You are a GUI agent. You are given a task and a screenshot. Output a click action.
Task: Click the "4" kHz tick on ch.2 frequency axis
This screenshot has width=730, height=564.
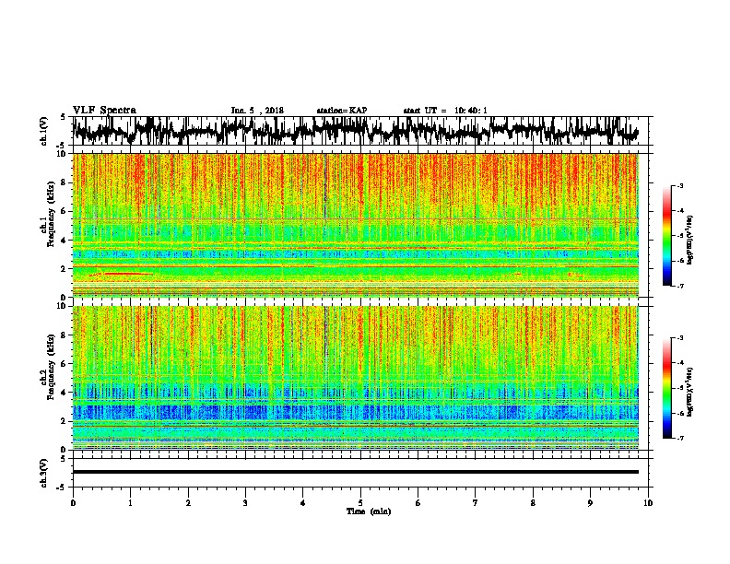[65, 393]
